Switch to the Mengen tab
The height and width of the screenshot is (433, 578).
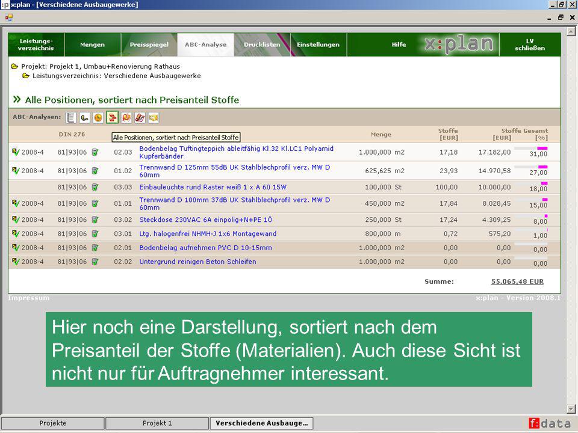[93, 45]
